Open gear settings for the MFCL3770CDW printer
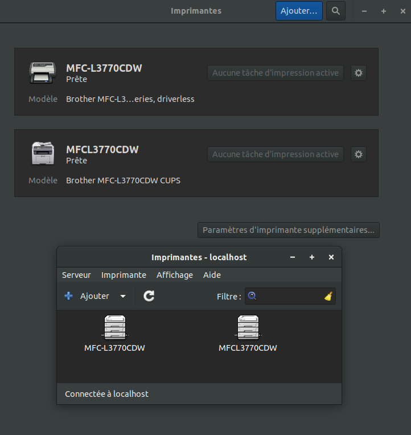Viewport: 411px width, 435px height. [x=359, y=154]
